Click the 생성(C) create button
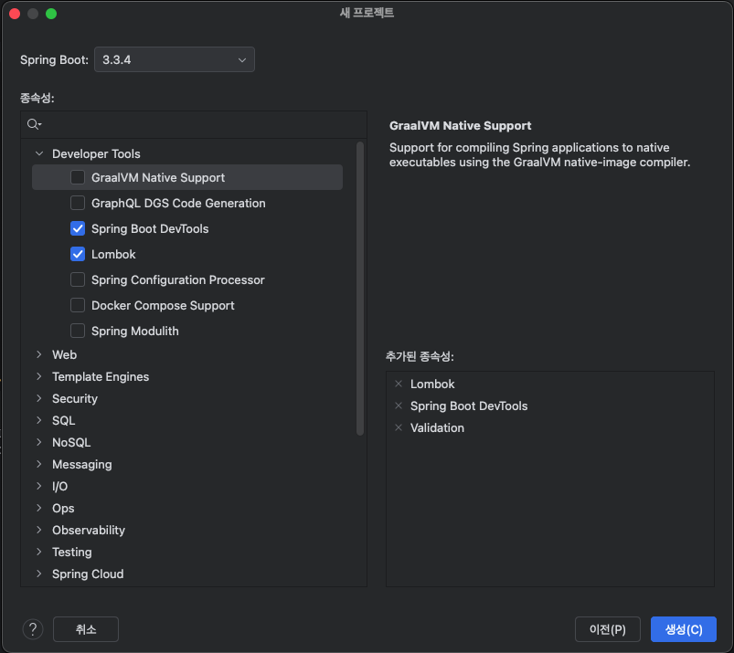This screenshot has width=734, height=653. [x=684, y=629]
